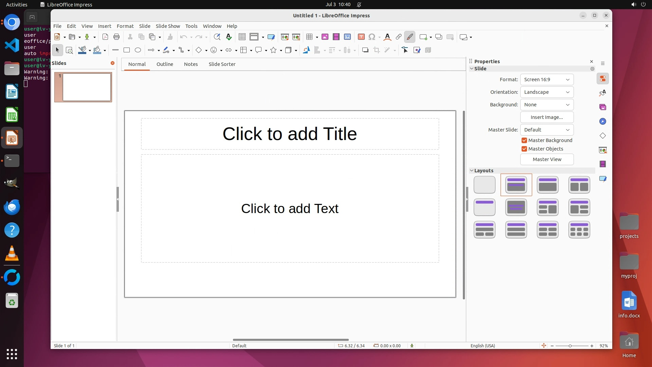Screen dimensions: 652x367
Task: Open the Shapes sidebar deck icon
Action: (x=603, y=136)
